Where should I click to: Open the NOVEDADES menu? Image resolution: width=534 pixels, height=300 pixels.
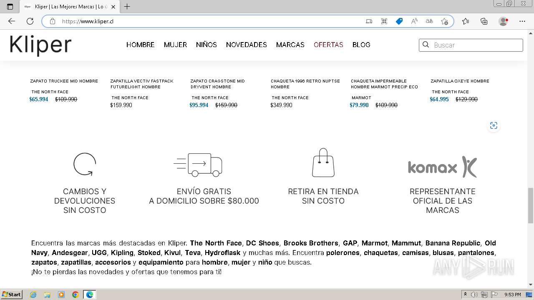click(x=247, y=45)
